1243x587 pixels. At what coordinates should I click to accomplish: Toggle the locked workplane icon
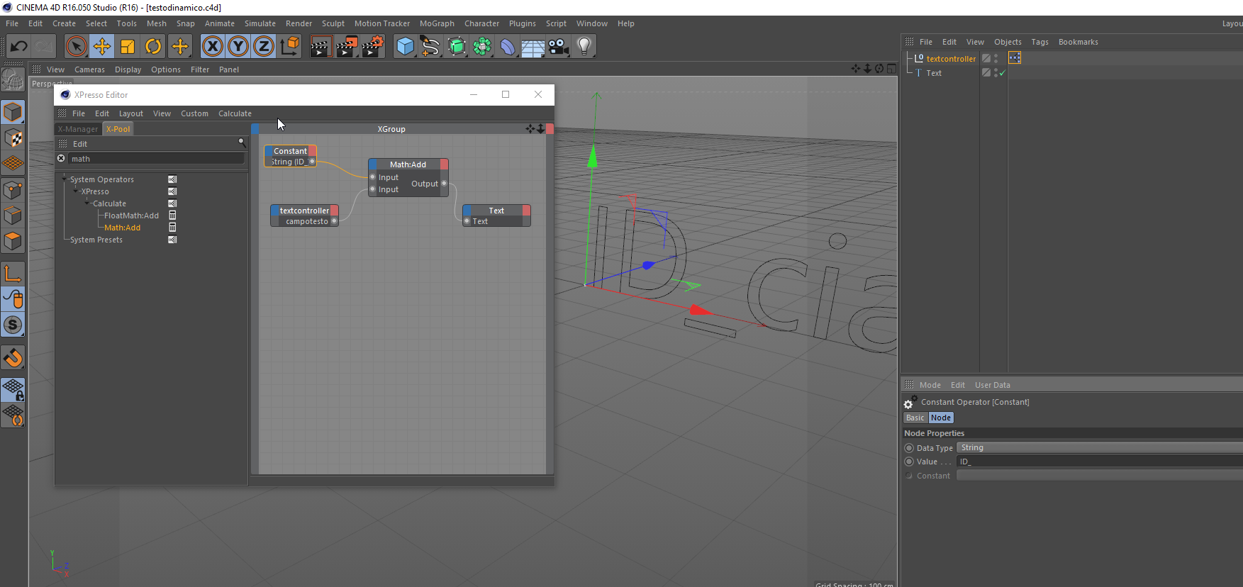(13, 390)
